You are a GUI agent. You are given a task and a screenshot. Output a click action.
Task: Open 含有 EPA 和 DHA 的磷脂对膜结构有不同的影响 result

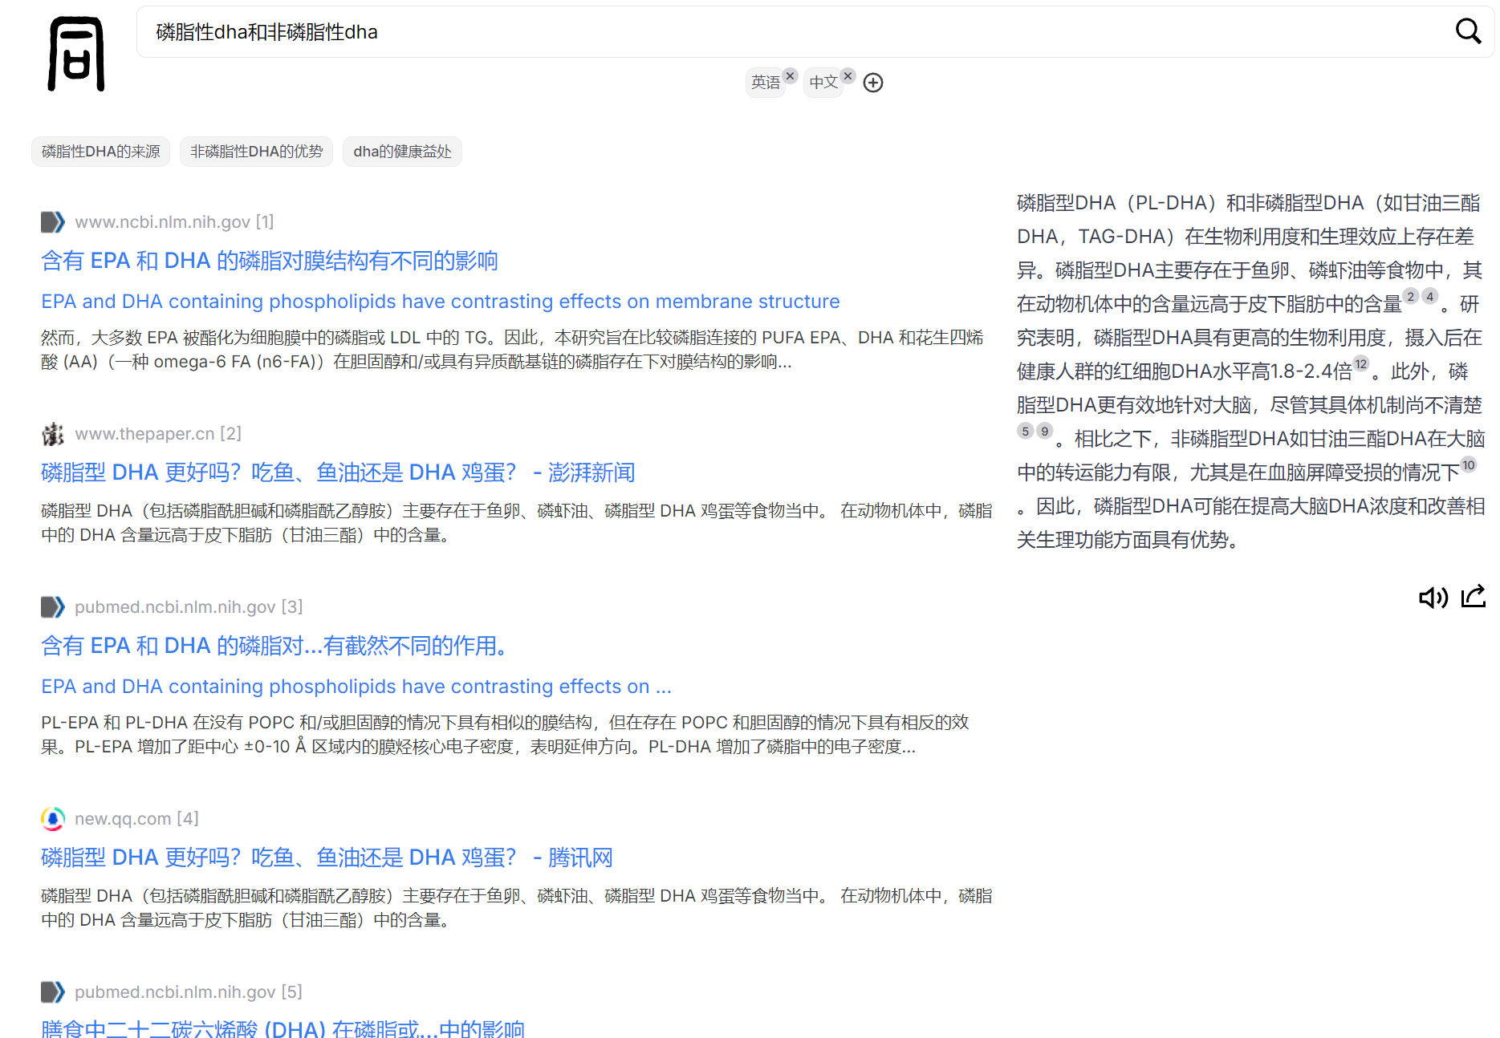point(269,261)
